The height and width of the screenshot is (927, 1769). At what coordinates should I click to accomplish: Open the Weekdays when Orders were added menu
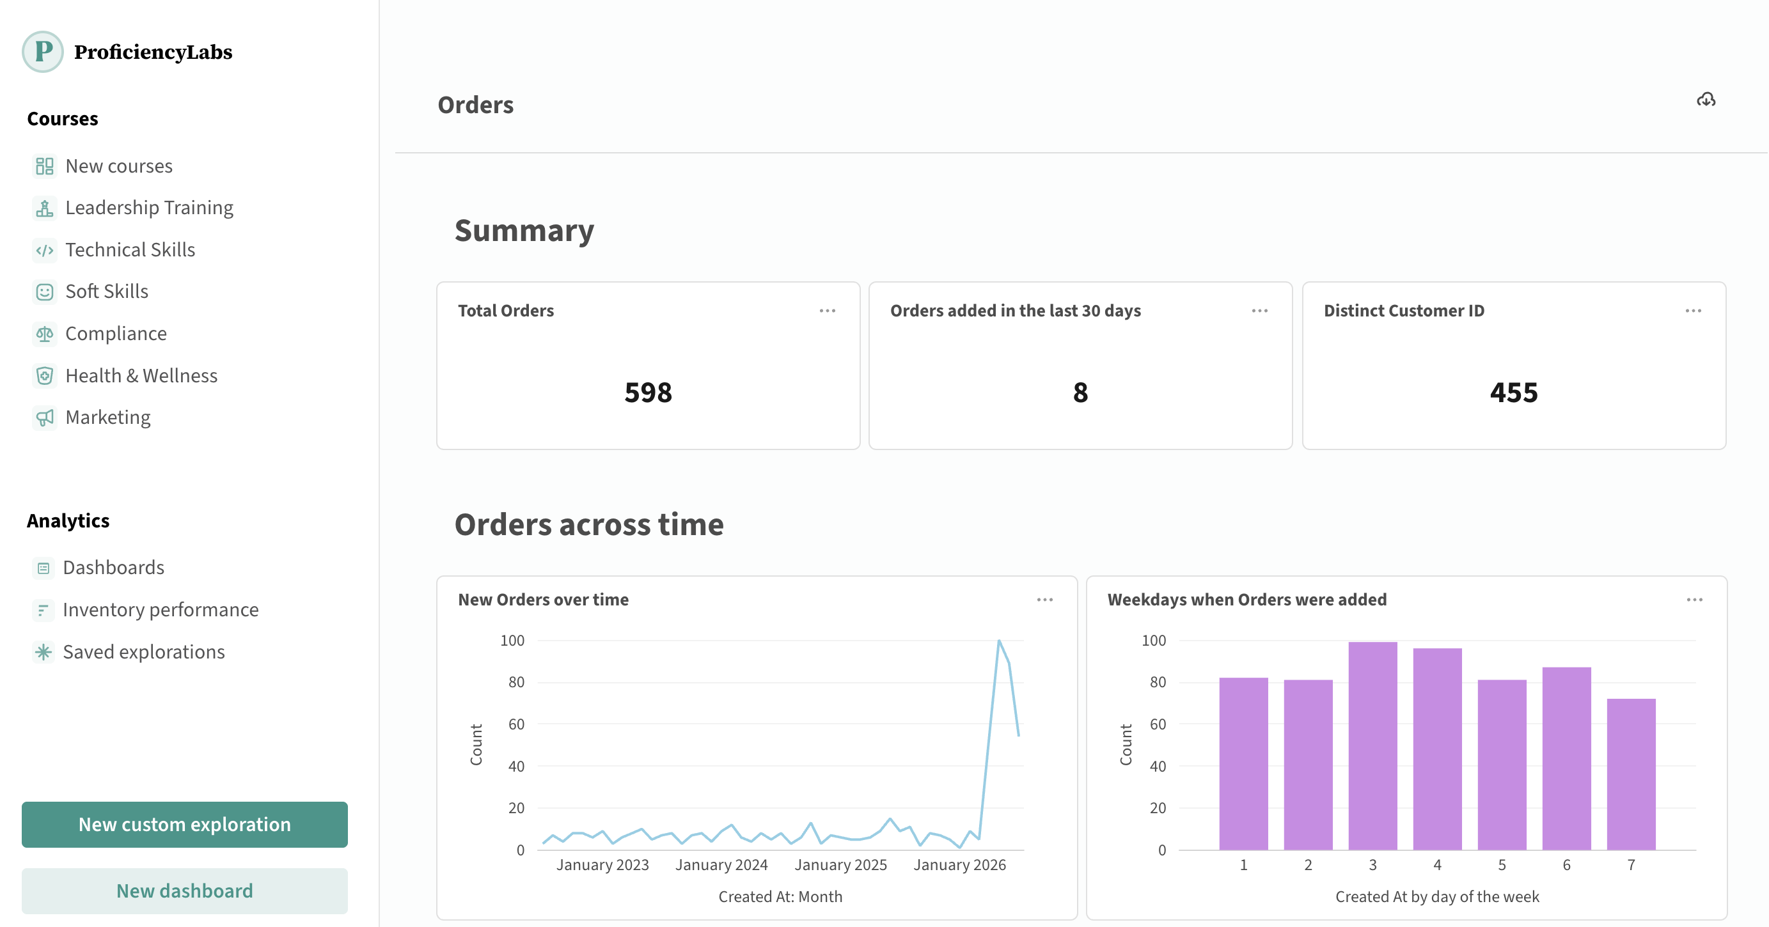pos(1694,600)
